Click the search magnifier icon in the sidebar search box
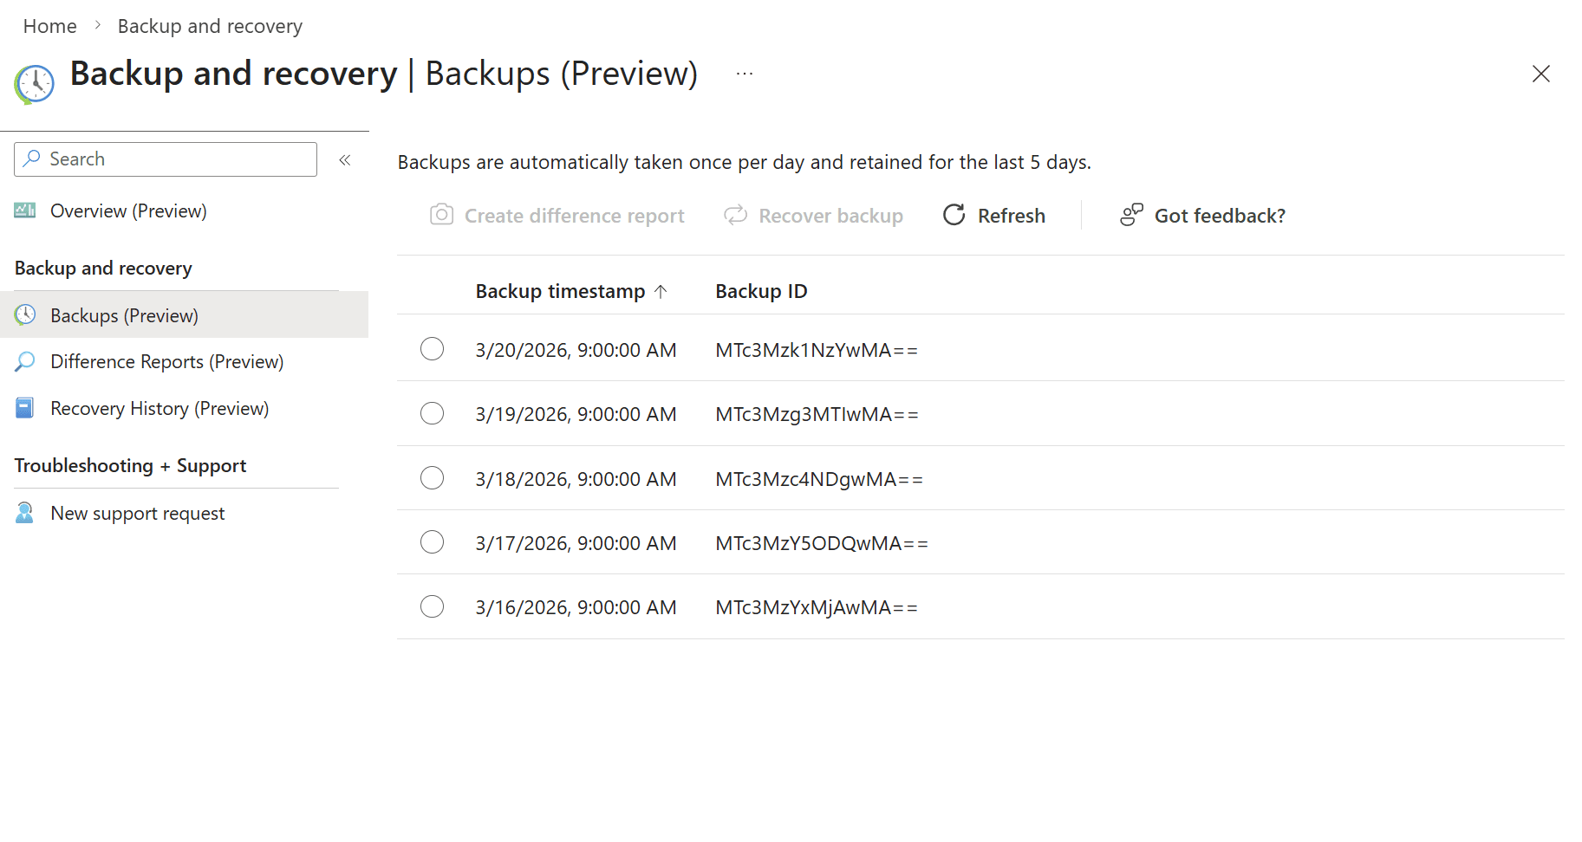This screenshot has width=1582, height=842. [32, 159]
